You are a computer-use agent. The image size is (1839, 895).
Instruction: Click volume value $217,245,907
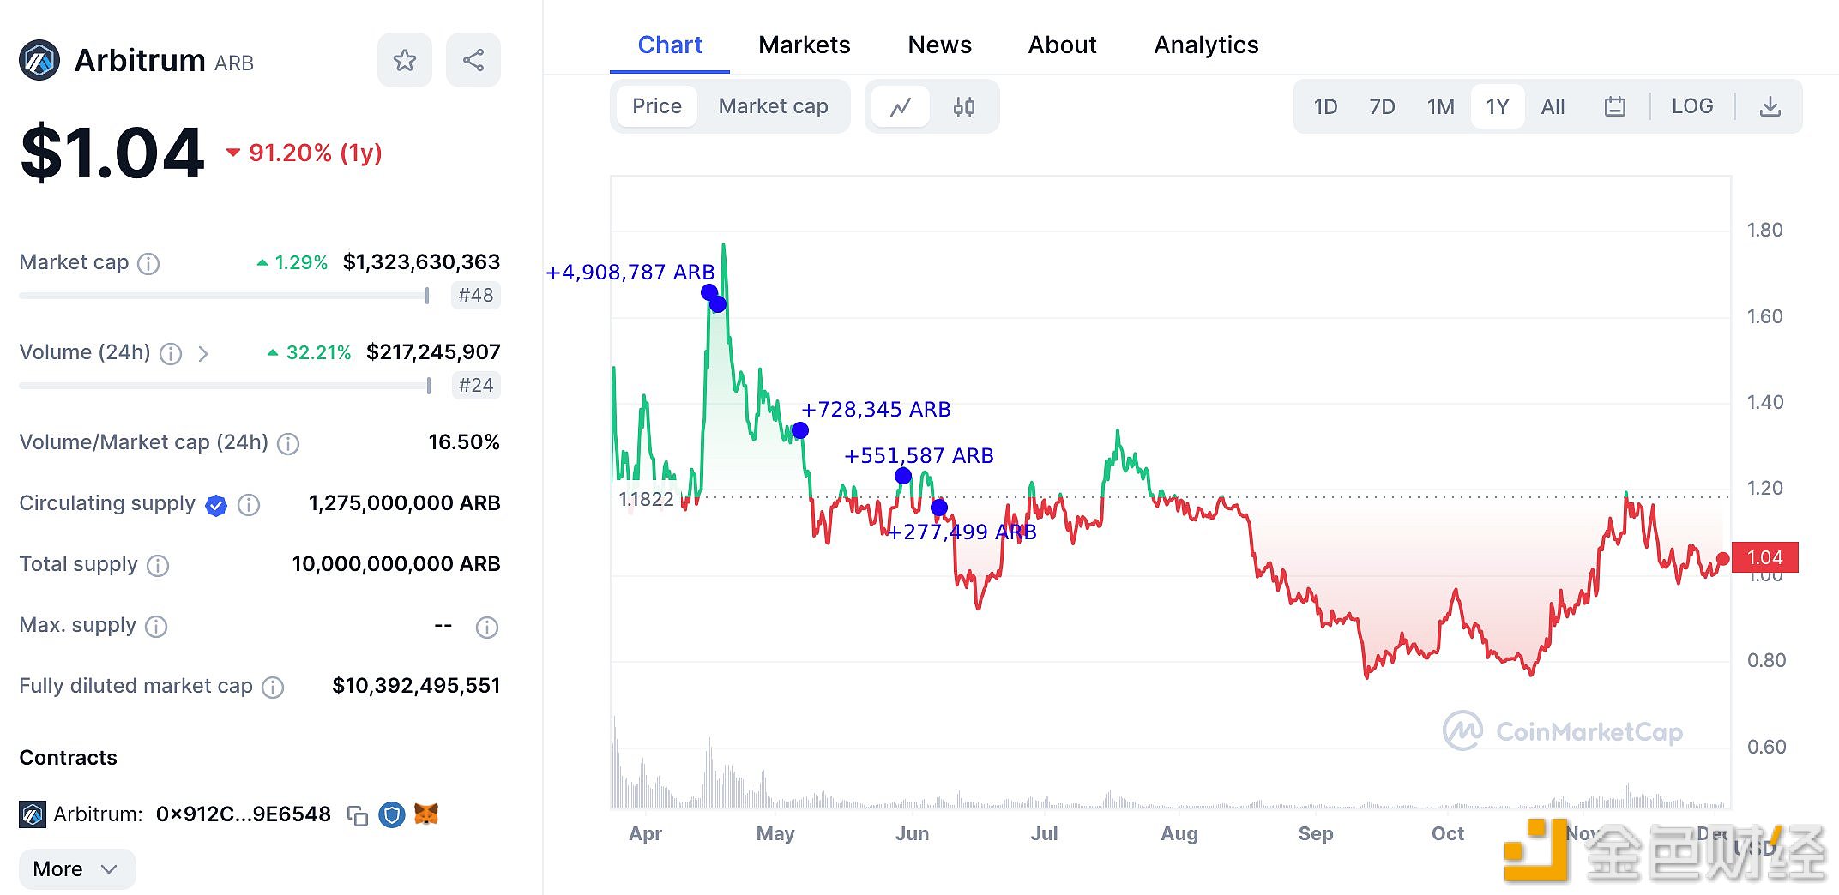[x=433, y=352]
